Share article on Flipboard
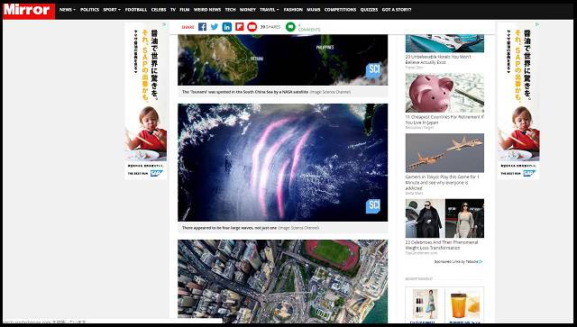The width and height of the screenshot is (577, 327). click(240, 27)
